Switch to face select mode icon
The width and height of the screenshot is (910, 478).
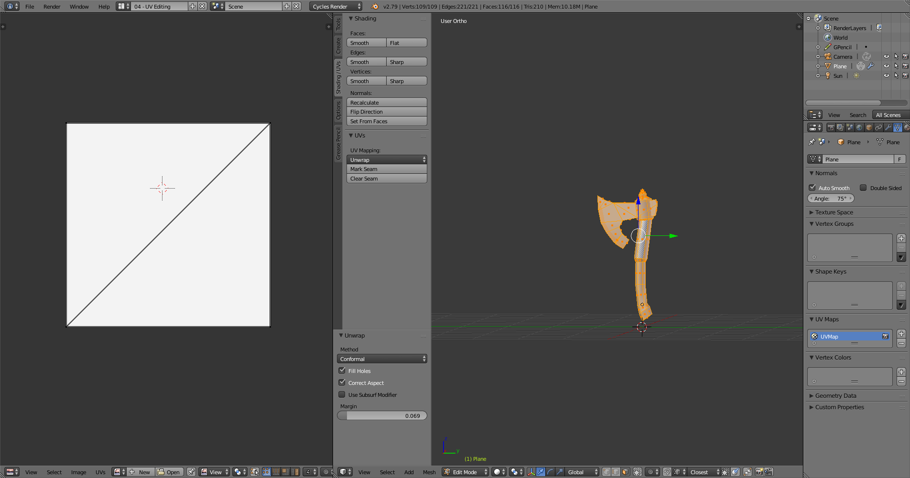(x=626, y=472)
